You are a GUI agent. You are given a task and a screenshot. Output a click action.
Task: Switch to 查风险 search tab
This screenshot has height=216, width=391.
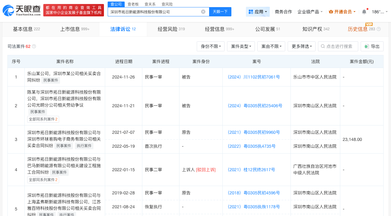pos(167,4)
